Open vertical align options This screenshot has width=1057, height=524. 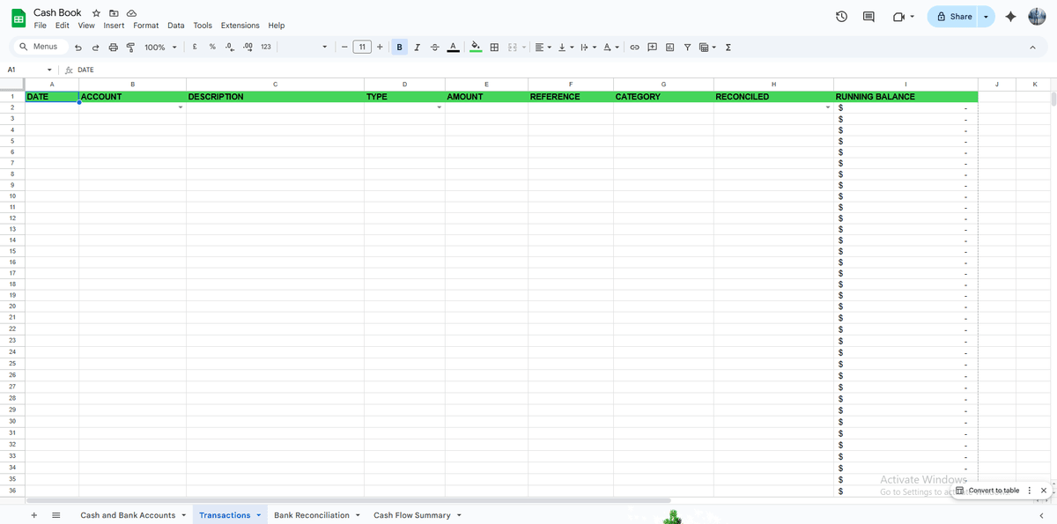click(x=565, y=48)
